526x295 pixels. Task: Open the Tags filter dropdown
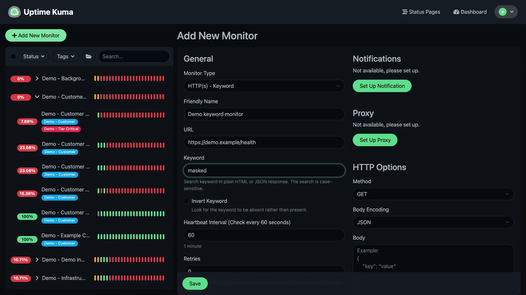click(66, 56)
